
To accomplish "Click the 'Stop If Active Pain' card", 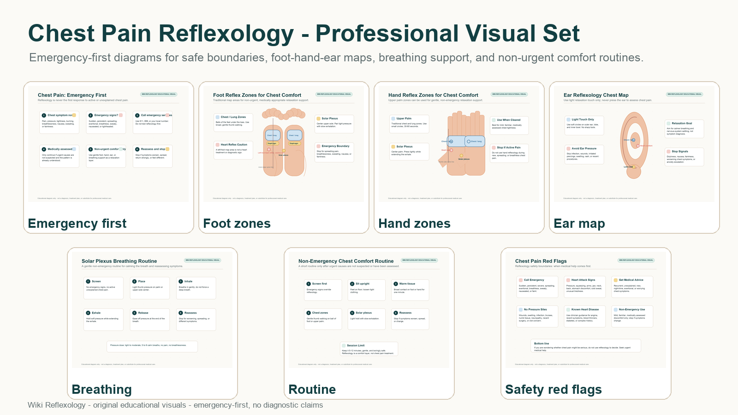I will [509, 154].
